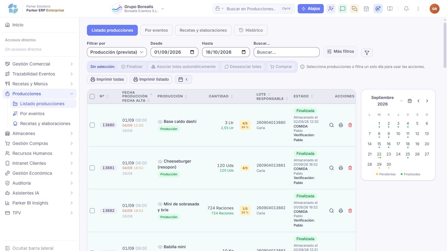
Task: Clear filters with the funnel icon
Action: pos(367,53)
